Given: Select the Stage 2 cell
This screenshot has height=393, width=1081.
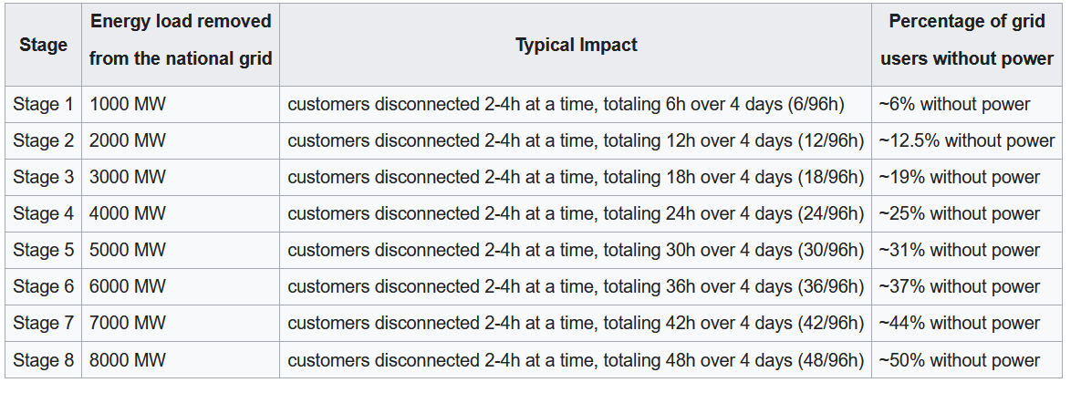Looking at the screenshot, I should pyautogui.click(x=43, y=141).
